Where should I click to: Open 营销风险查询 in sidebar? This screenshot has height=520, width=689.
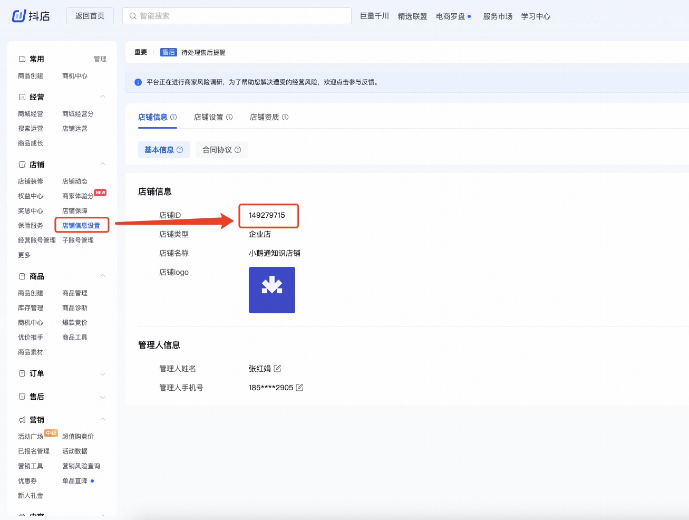[x=81, y=466]
